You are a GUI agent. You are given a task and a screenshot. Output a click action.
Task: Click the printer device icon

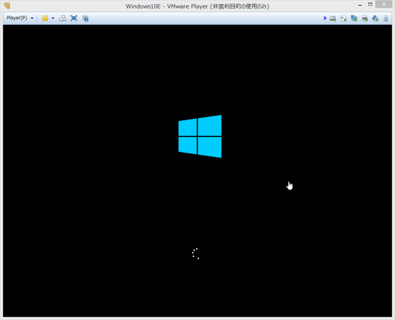point(364,18)
